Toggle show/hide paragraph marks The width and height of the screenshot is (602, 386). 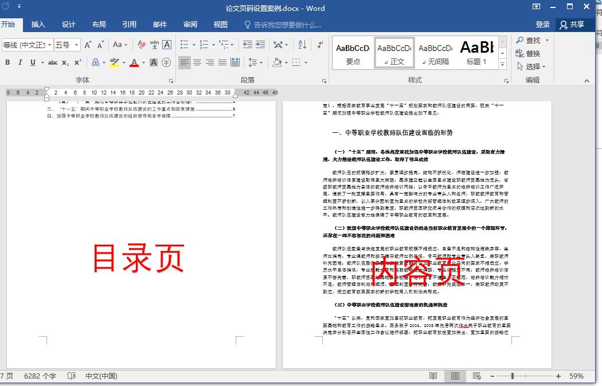tap(319, 45)
